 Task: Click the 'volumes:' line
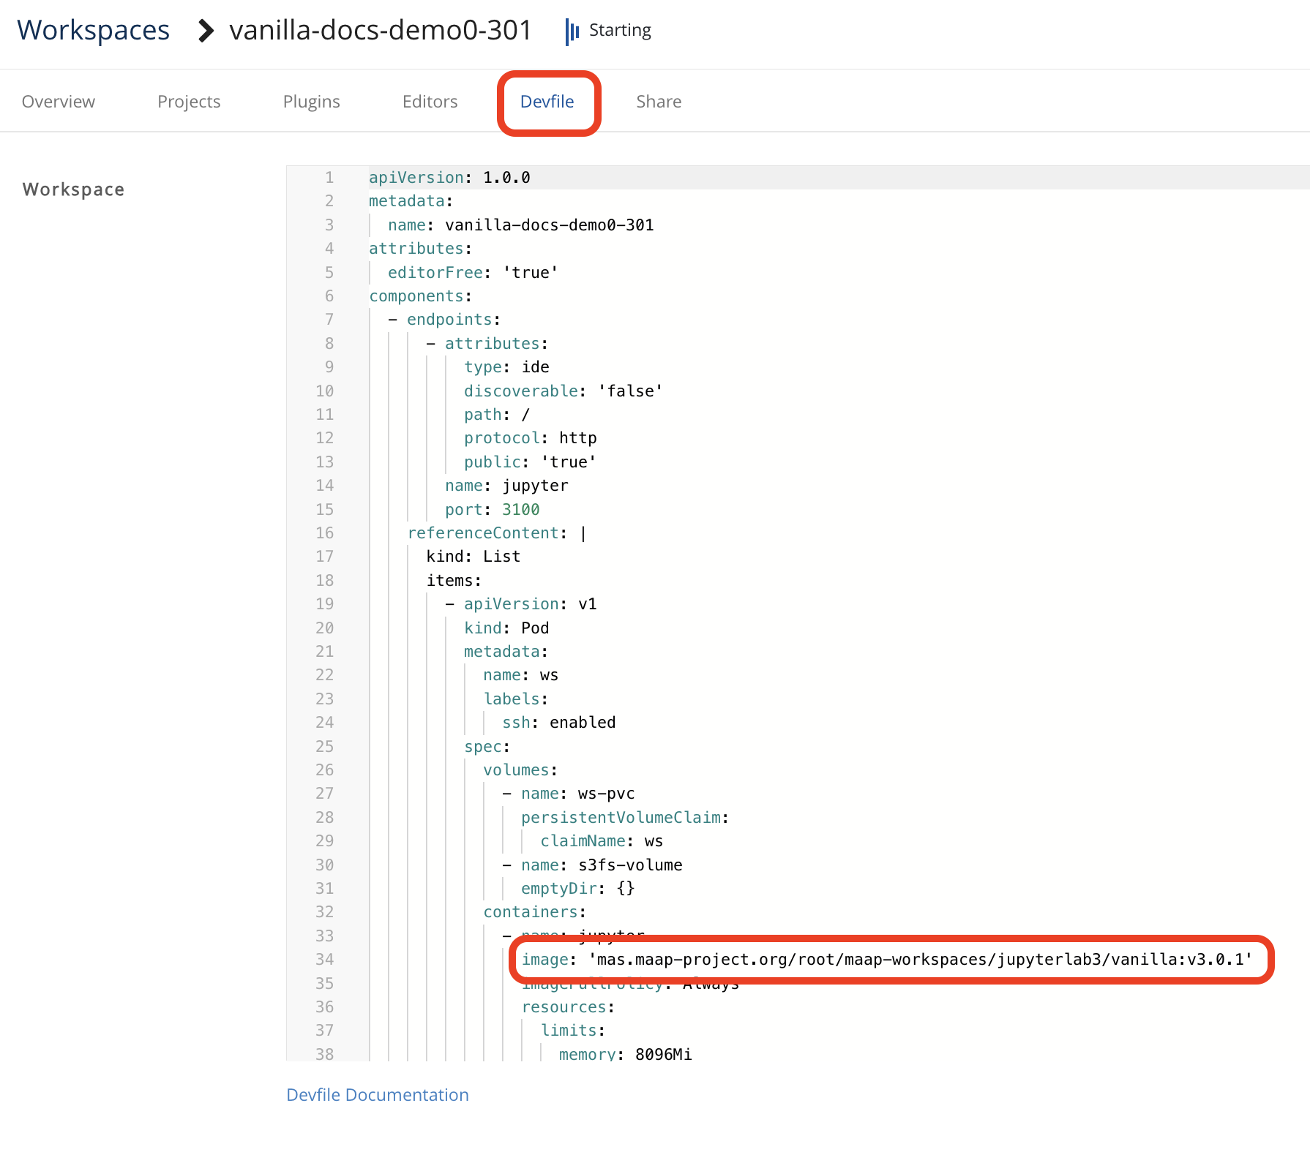click(x=520, y=770)
